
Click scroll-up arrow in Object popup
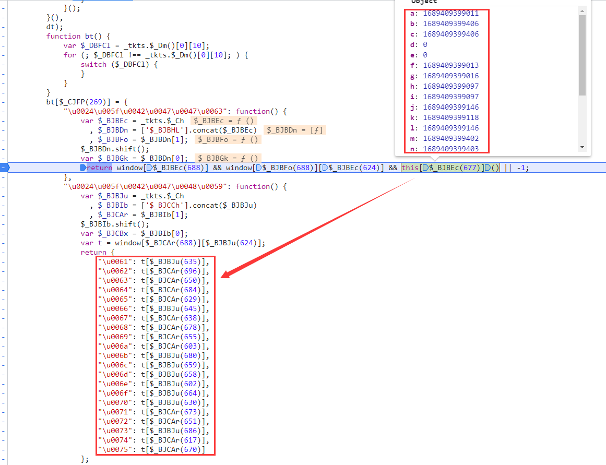(583, 11)
